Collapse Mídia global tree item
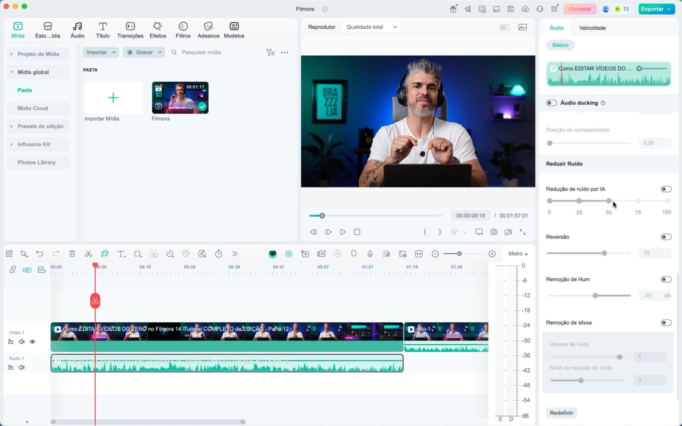 pos(12,72)
